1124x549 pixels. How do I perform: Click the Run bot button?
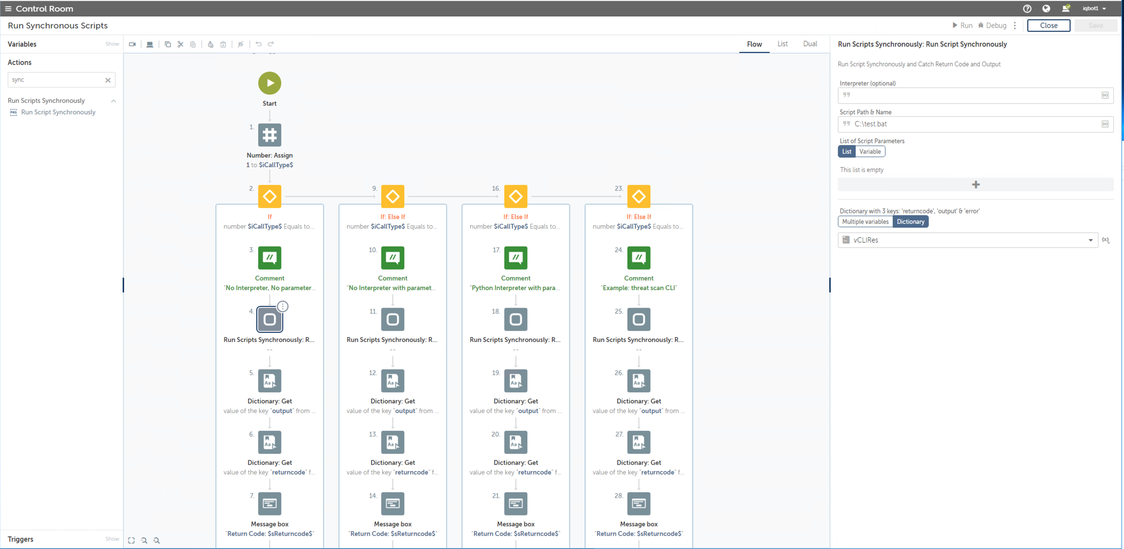click(962, 25)
